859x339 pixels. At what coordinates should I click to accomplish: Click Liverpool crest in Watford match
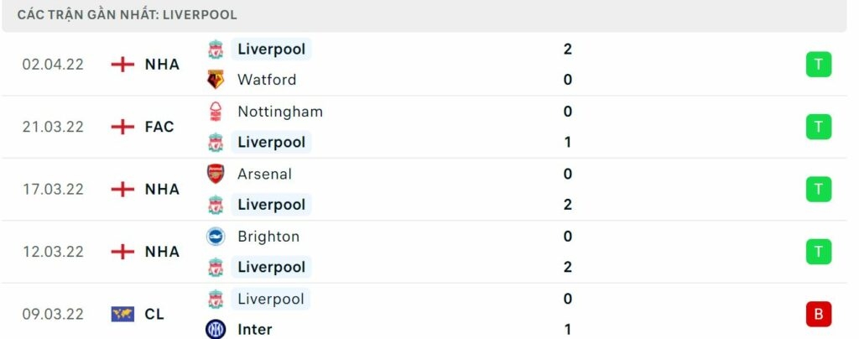pos(216,50)
